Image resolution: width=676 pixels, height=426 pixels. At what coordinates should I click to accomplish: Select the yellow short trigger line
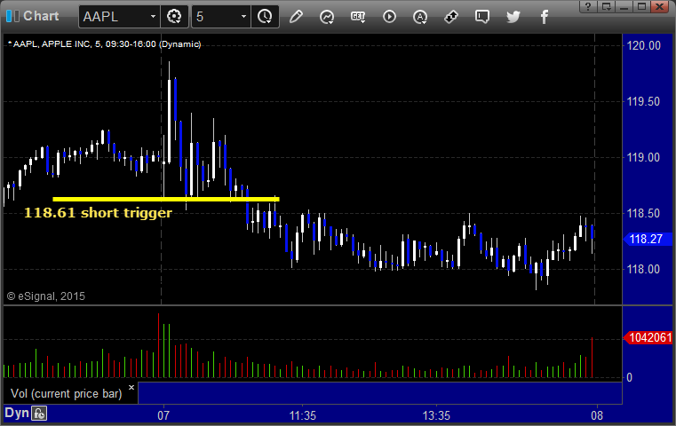166,199
